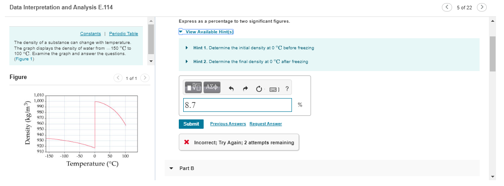The image size is (504, 186).
Task: Expand Hint 1 initial density
Action: click(254, 47)
